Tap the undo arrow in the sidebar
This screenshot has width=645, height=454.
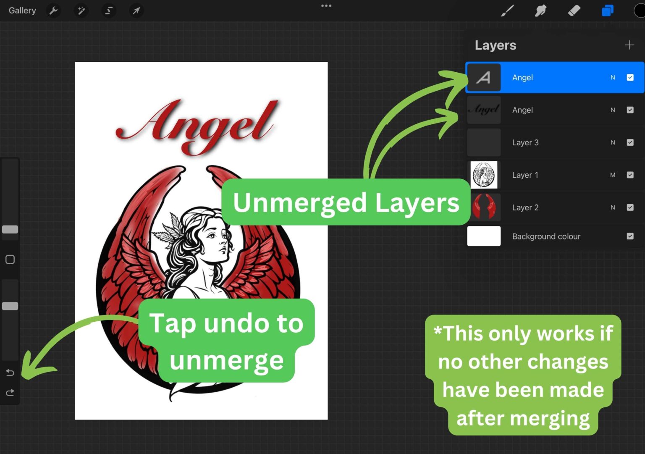pyautogui.click(x=10, y=372)
